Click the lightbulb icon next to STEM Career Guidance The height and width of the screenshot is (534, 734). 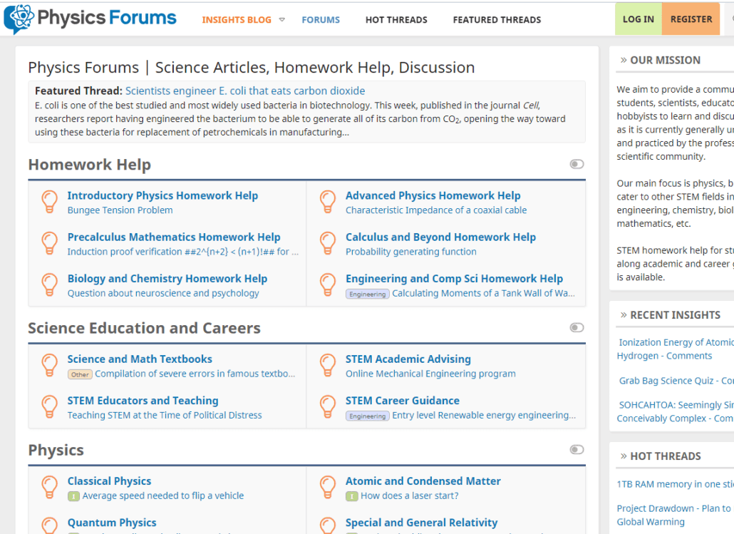pos(328,406)
